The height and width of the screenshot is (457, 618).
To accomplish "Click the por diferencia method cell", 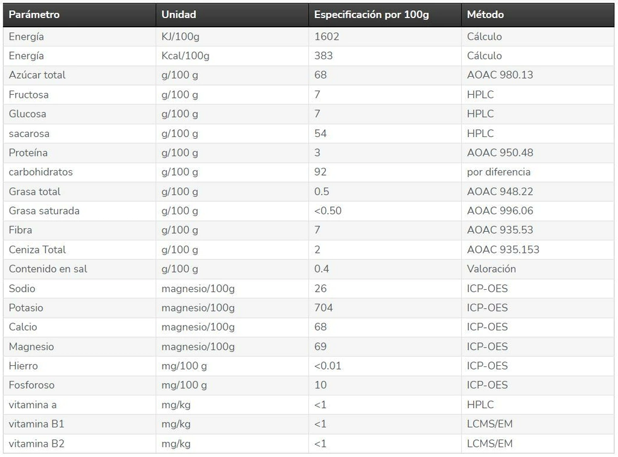I will (499, 172).
